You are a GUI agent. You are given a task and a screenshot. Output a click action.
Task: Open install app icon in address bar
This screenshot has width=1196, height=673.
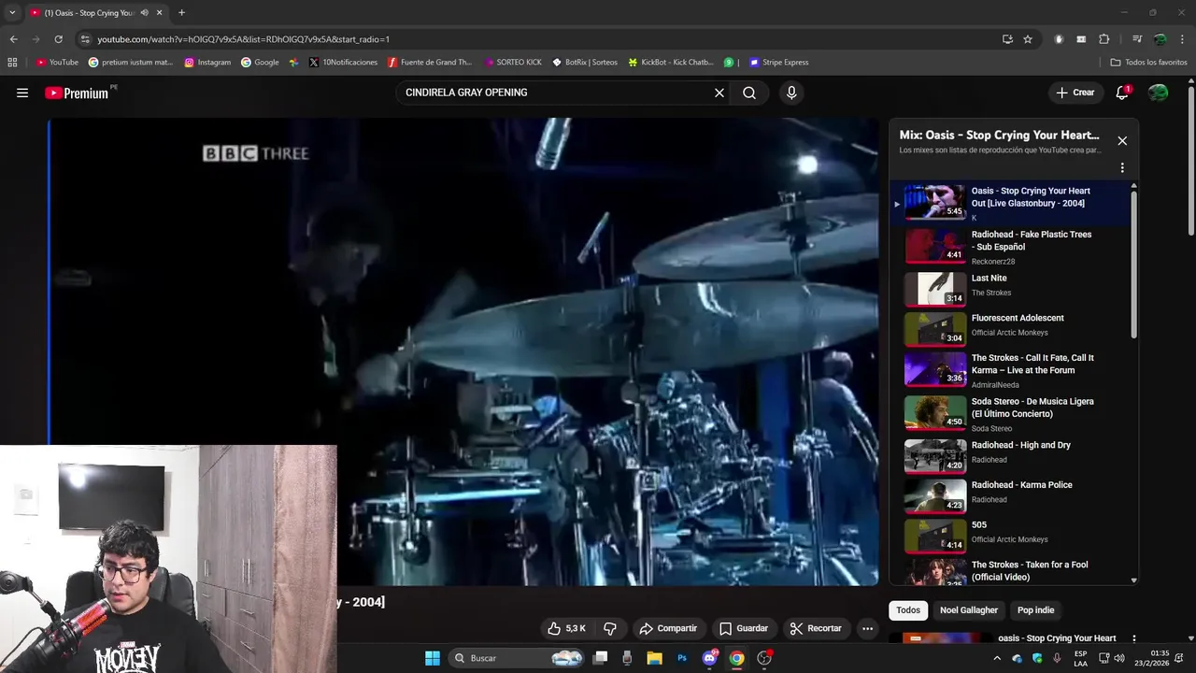1007,39
